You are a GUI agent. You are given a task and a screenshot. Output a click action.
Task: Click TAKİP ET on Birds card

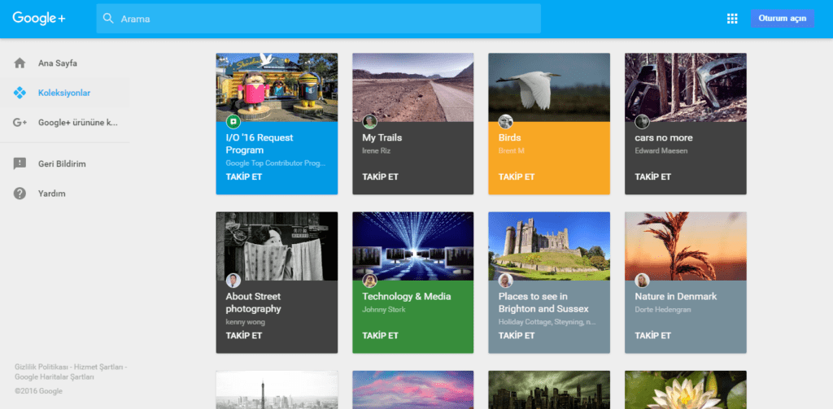(517, 177)
